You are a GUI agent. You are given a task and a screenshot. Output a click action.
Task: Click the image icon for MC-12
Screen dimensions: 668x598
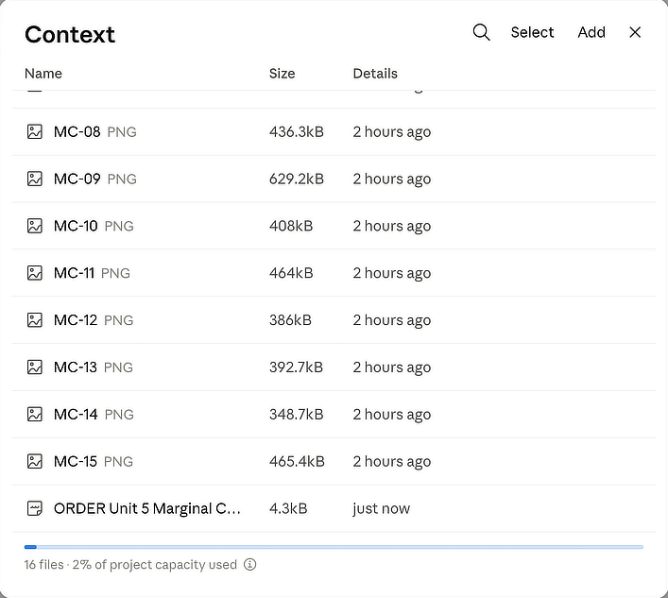[35, 320]
